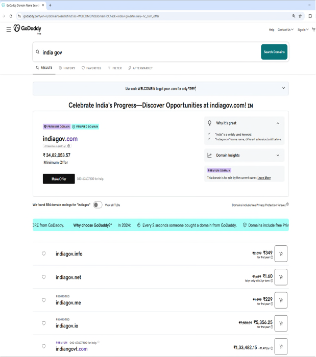316x357 pixels.
Task: Switch to the History tab
Action: [x=67, y=68]
